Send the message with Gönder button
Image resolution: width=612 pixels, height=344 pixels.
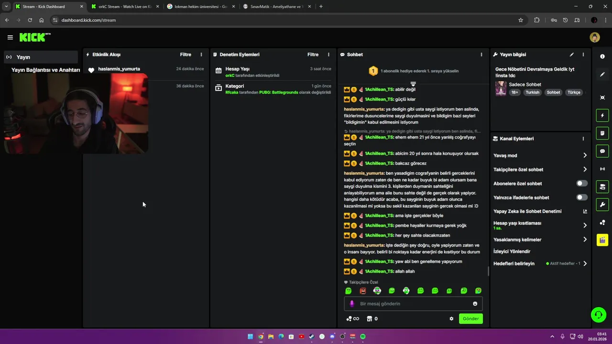(x=470, y=319)
